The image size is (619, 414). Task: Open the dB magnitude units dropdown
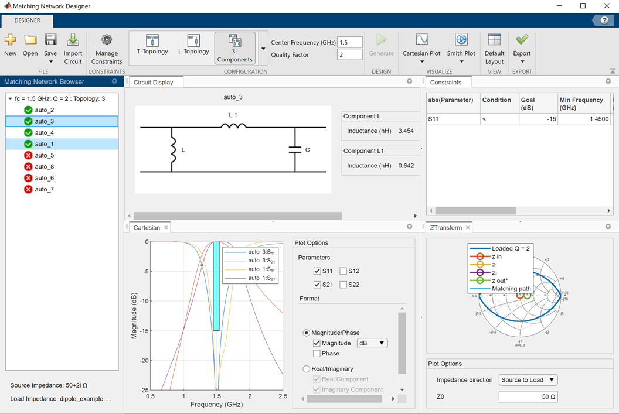pyautogui.click(x=372, y=343)
